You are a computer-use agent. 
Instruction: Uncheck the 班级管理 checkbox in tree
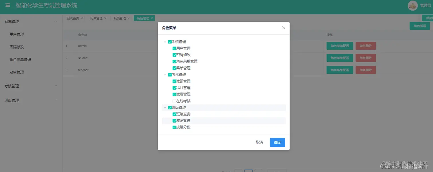coord(170,107)
